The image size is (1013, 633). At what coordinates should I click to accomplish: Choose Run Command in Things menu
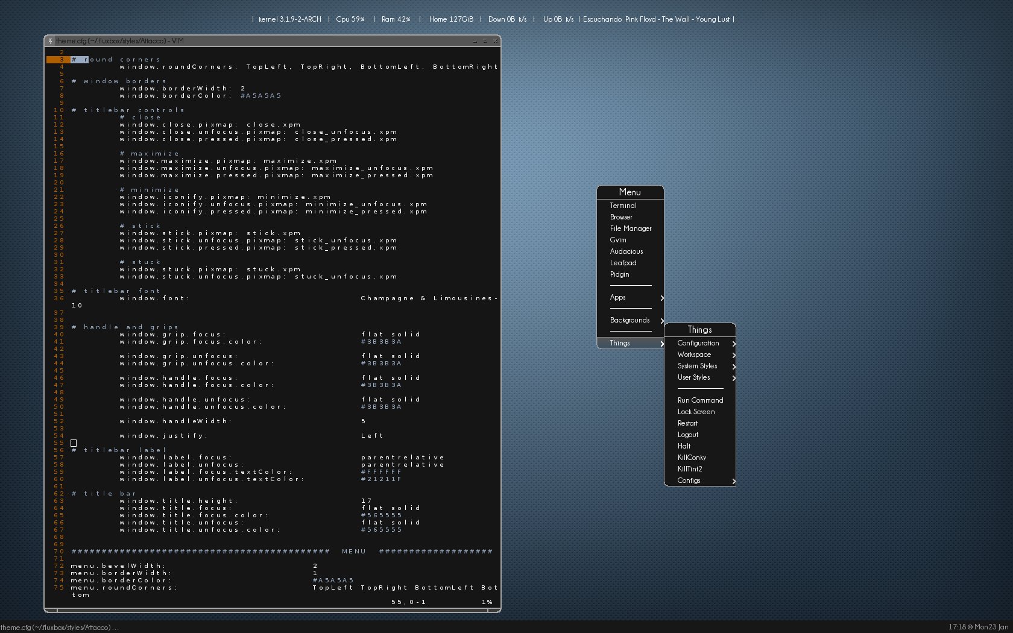coord(700,400)
